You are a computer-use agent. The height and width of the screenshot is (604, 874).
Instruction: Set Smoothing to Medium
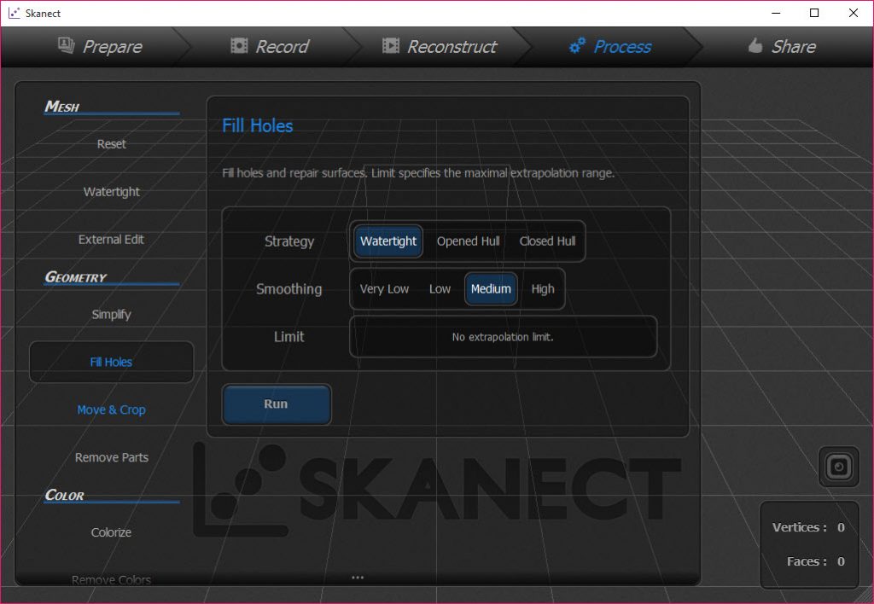click(x=491, y=289)
